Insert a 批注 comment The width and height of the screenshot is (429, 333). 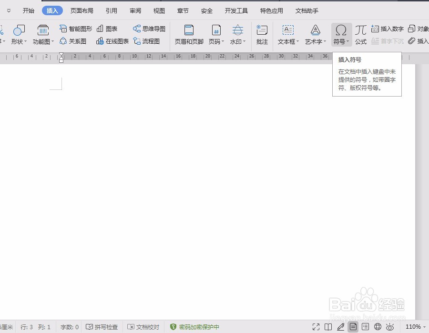tap(262, 34)
